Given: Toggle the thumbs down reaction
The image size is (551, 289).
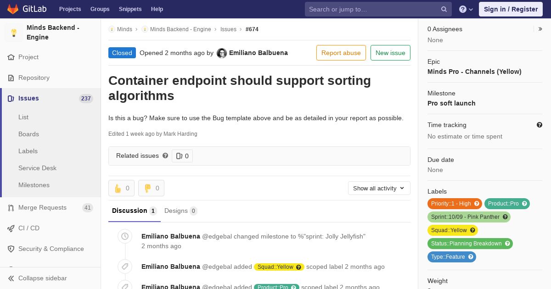Looking at the screenshot, I should [151, 188].
